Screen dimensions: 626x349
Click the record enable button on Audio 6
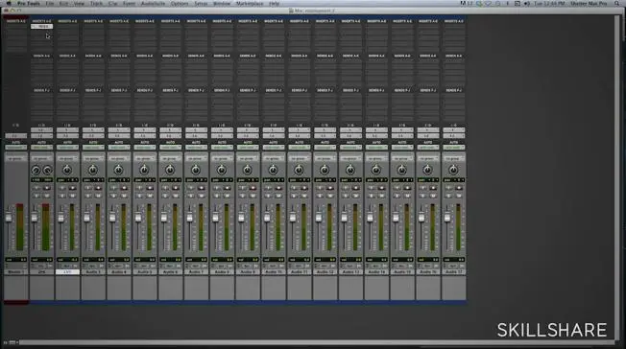[176, 188]
